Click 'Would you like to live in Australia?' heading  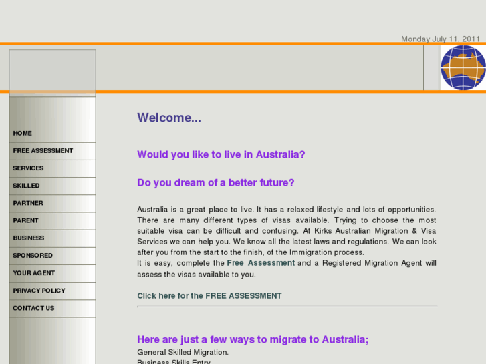pyautogui.click(x=221, y=154)
